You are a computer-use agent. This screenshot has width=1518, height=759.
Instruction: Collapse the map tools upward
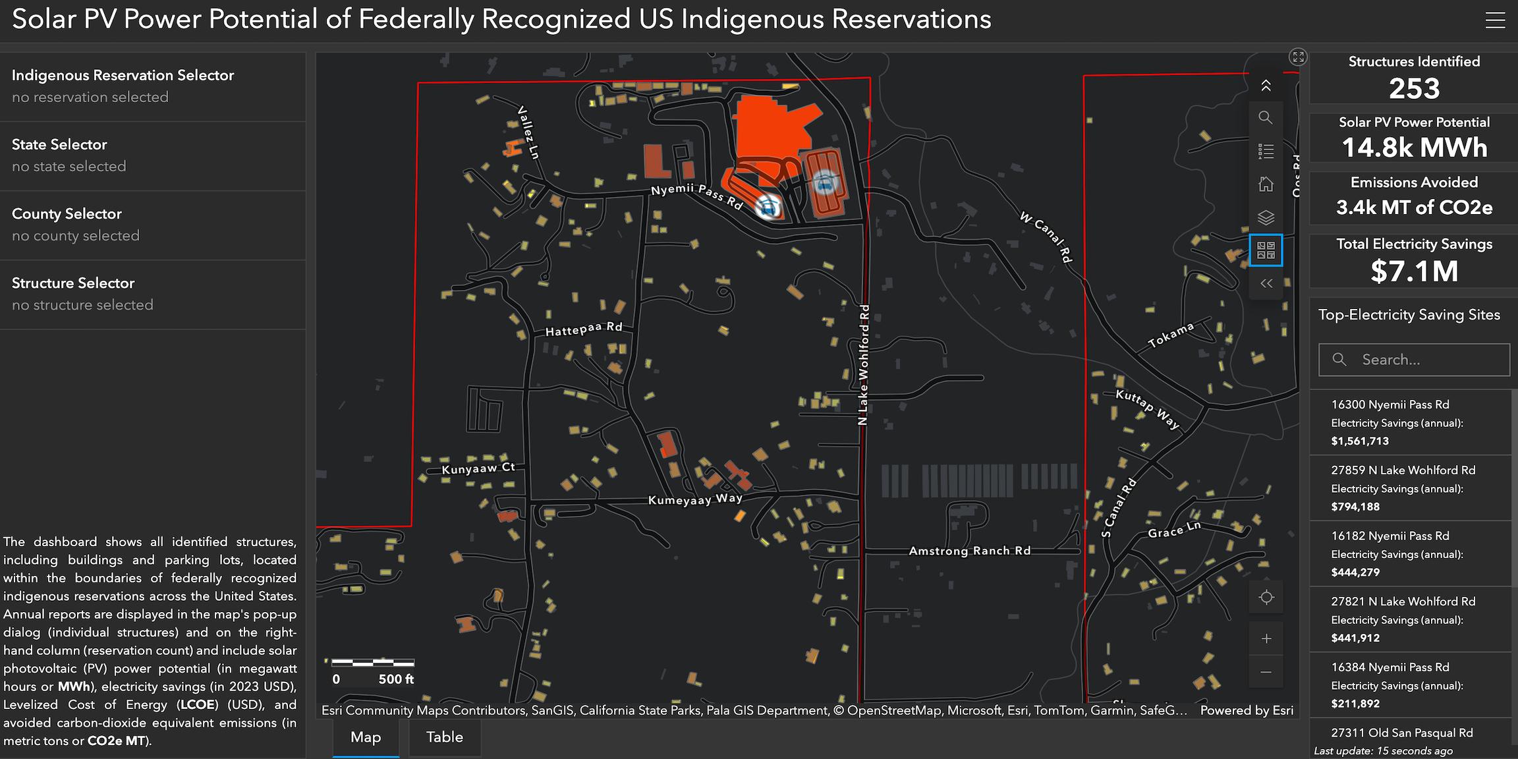(1266, 86)
